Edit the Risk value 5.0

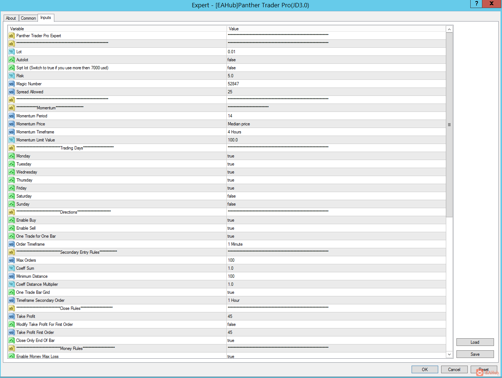click(x=336, y=76)
